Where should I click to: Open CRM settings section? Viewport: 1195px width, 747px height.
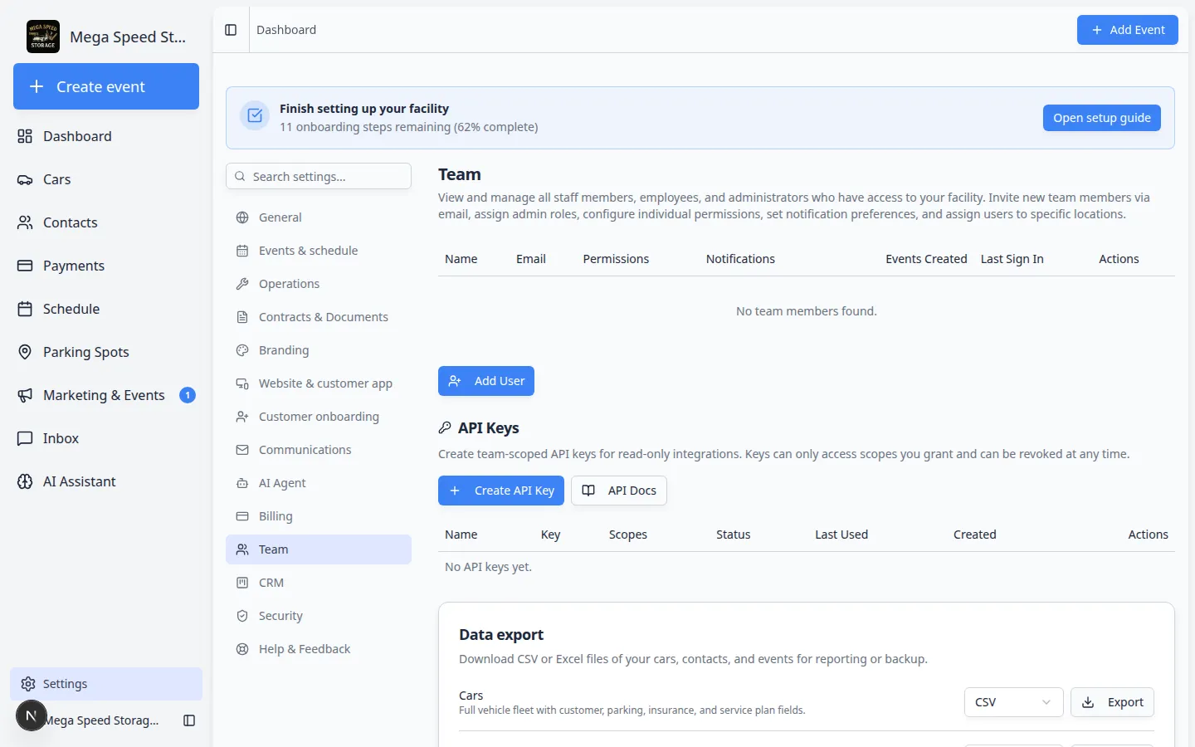[x=319, y=583]
